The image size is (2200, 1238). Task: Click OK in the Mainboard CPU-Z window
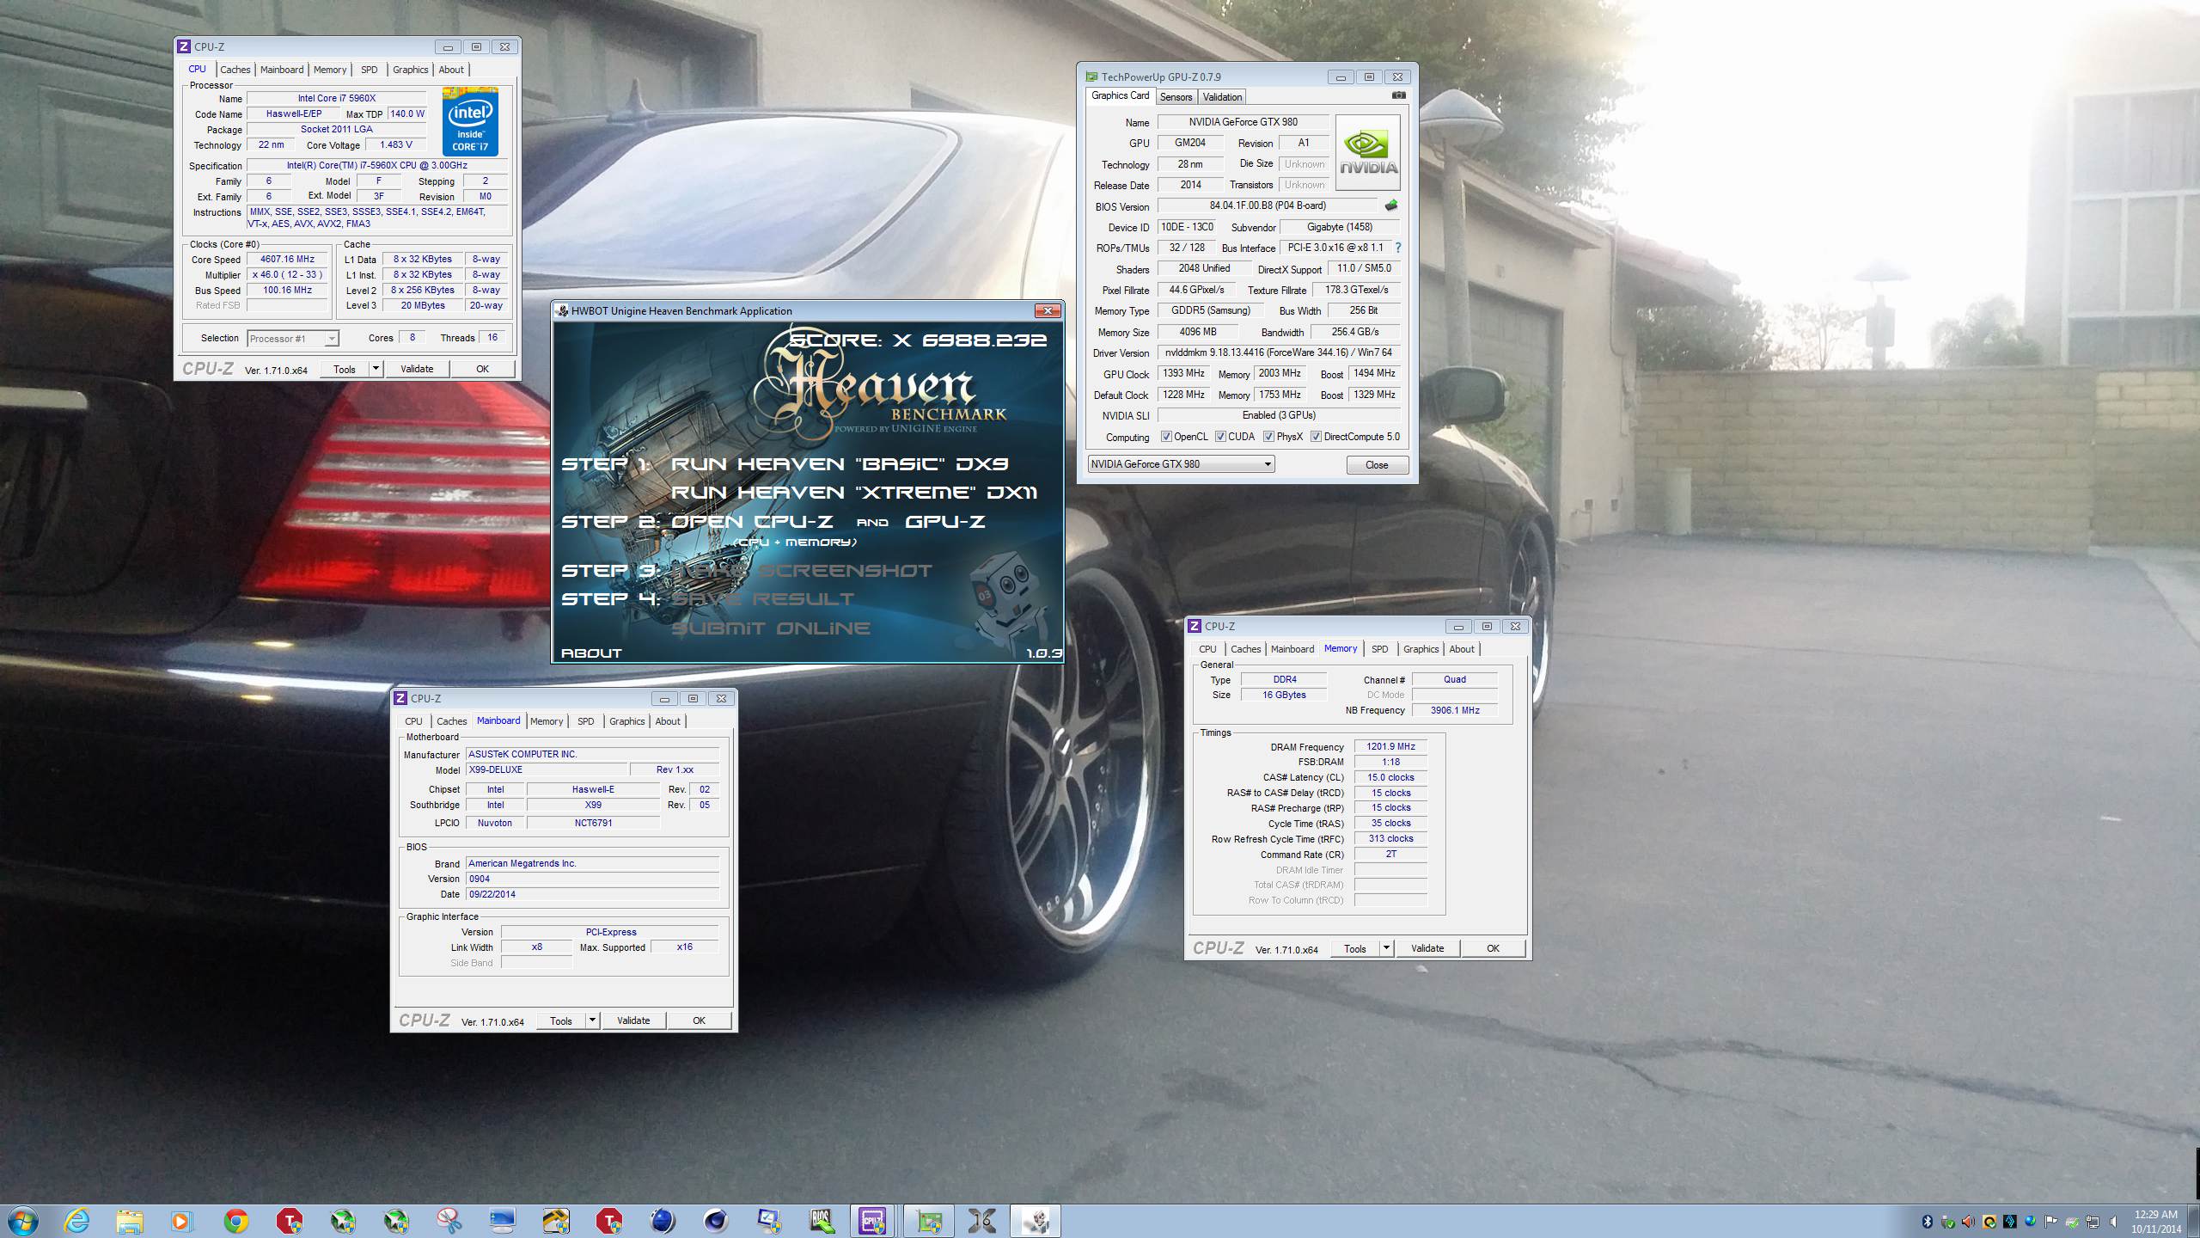click(699, 1020)
